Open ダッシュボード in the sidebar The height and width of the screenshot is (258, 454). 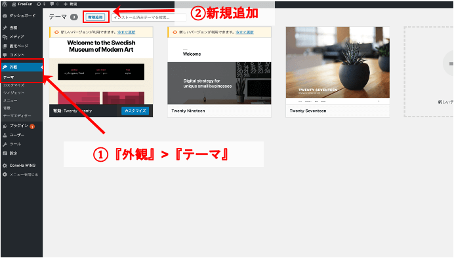click(22, 16)
